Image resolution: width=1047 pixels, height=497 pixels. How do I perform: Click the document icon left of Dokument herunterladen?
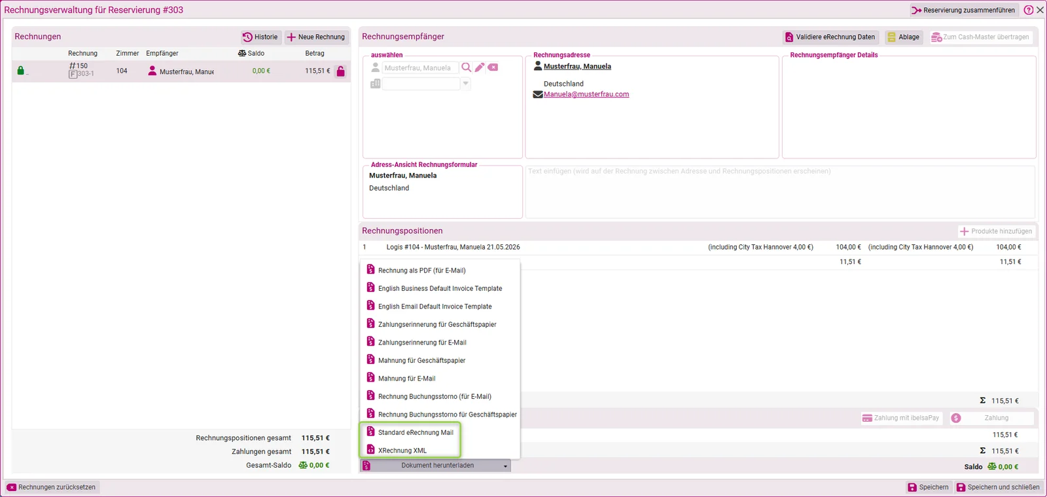pos(366,466)
